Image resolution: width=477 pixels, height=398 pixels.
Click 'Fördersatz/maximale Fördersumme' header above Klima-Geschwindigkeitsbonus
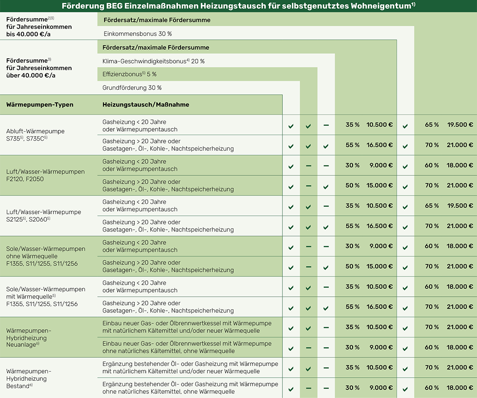156,47
